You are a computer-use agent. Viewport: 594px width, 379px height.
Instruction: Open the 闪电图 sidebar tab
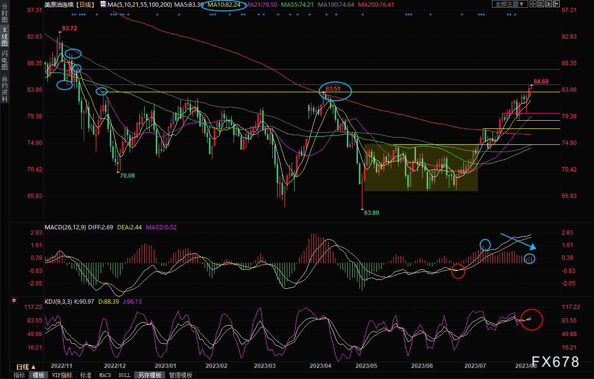(4, 60)
